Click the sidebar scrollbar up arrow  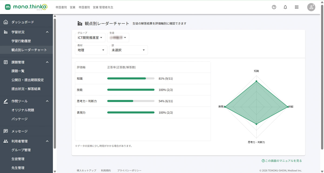(55, 16)
